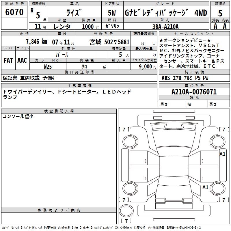The image size is (231, 231).
Task: Select the top-left tire tread value [7]
Action: [x=124, y=129]
